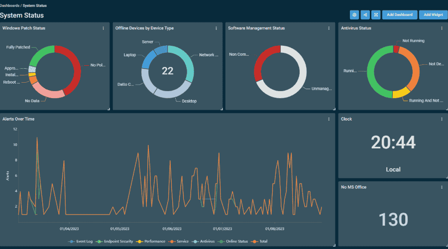Image resolution: width=448 pixels, height=249 pixels.
Task: Click the 130 No MS Office value
Action: pyautogui.click(x=393, y=220)
